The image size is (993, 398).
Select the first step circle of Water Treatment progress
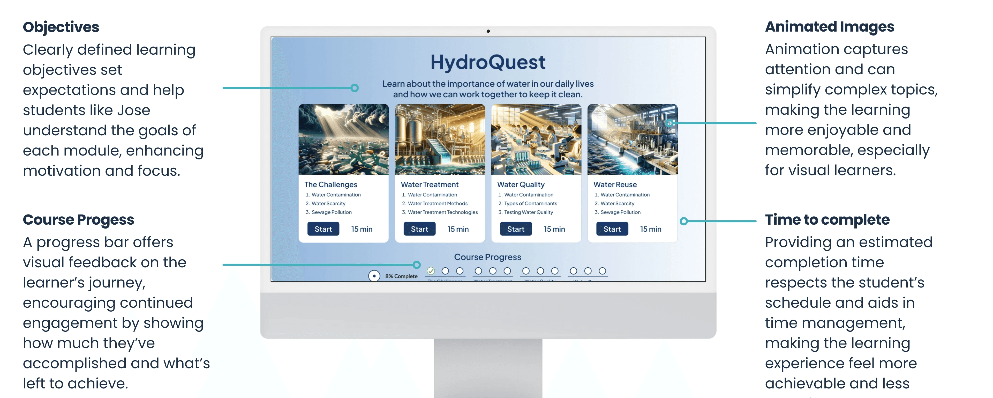click(478, 271)
